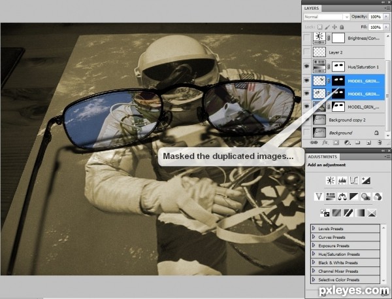Viewport: 392px width, 299px height.
Task: Show Layer 2 visibility
Action: 306,52
